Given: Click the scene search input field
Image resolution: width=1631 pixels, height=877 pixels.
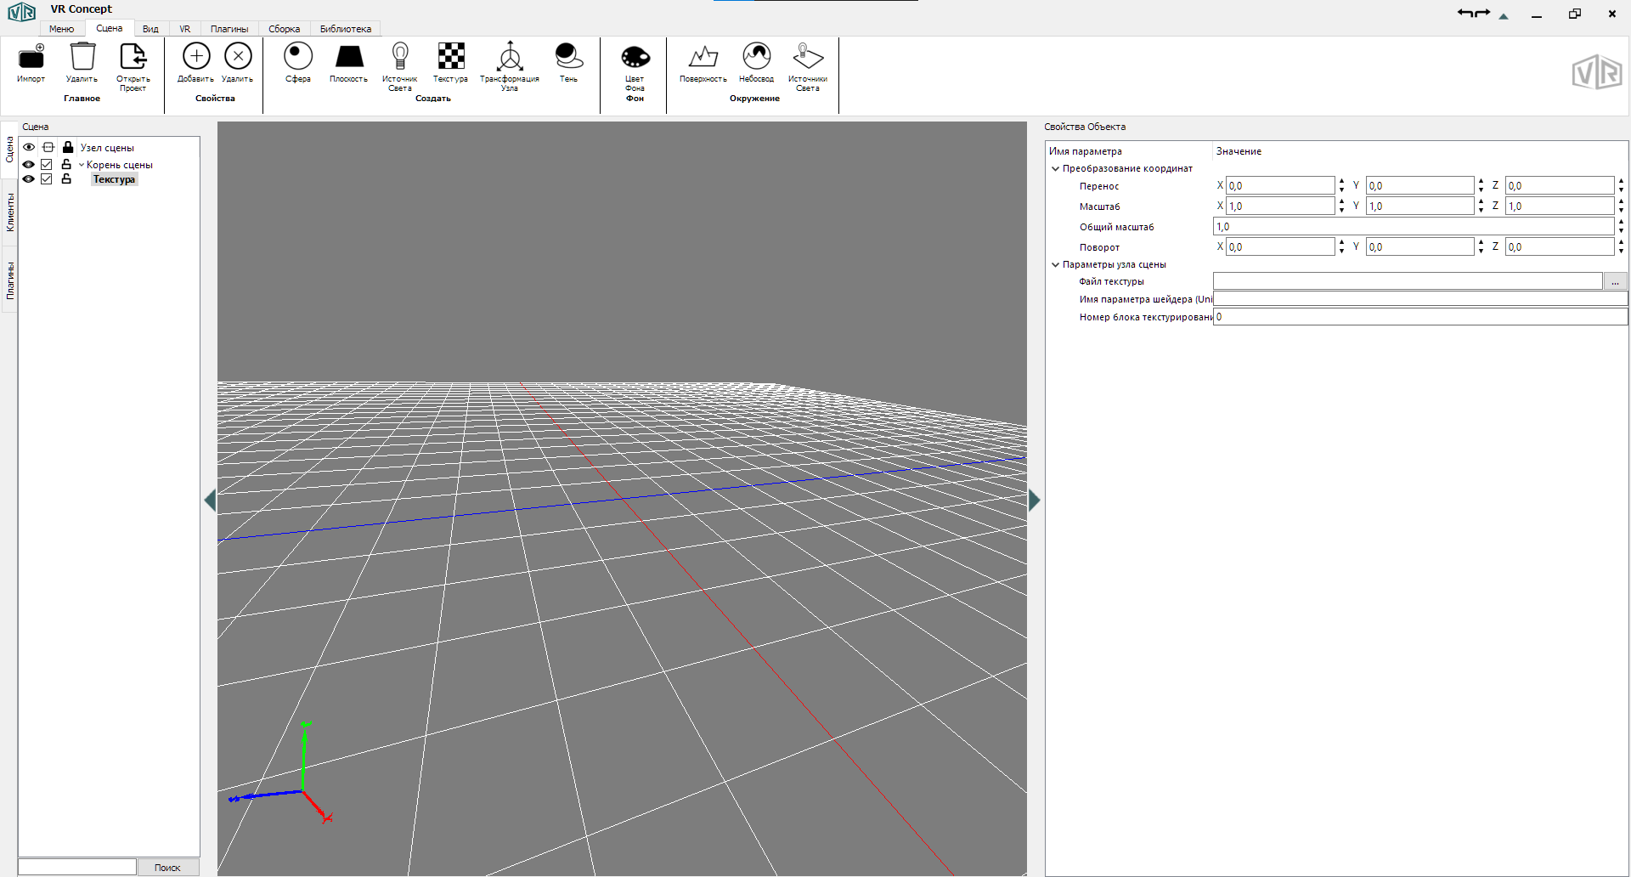Looking at the screenshot, I should coord(77,868).
